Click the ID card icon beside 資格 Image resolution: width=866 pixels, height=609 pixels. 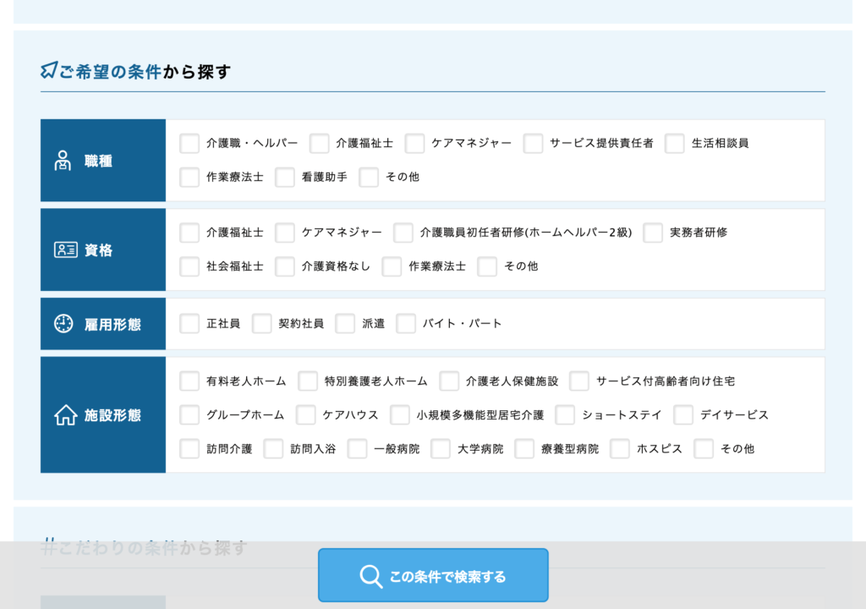click(x=66, y=250)
